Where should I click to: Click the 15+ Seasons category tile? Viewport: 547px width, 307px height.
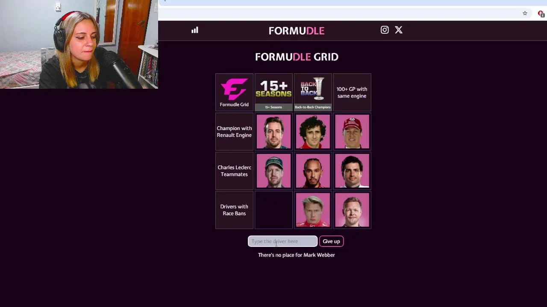273,92
